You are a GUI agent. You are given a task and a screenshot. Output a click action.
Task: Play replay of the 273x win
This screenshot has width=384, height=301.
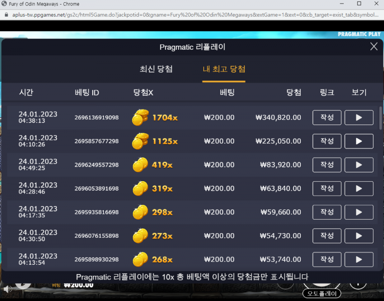(x=359, y=236)
